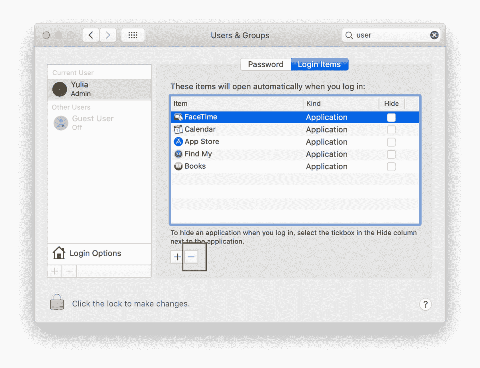Navigate back using the left arrow
The height and width of the screenshot is (368, 480).
tap(90, 35)
